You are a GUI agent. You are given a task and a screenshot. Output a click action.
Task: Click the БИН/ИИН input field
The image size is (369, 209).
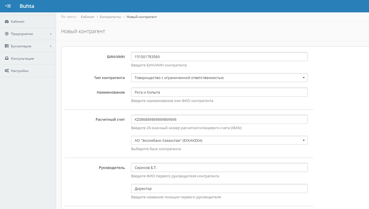(219, 57)
